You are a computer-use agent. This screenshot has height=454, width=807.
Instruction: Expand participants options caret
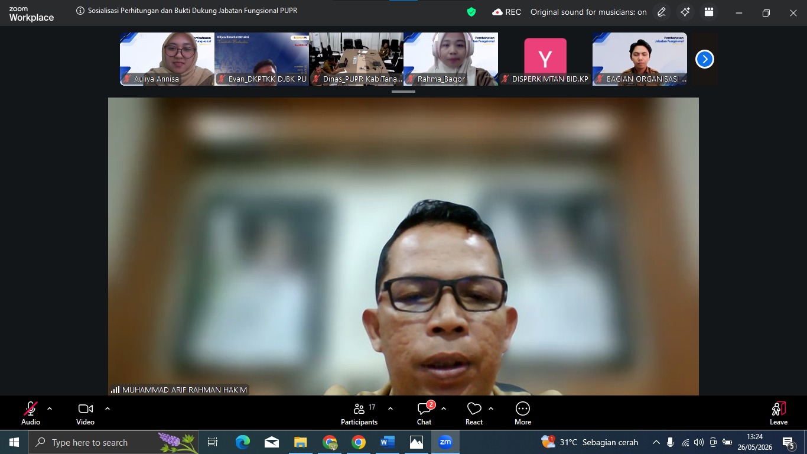[391, 408]
